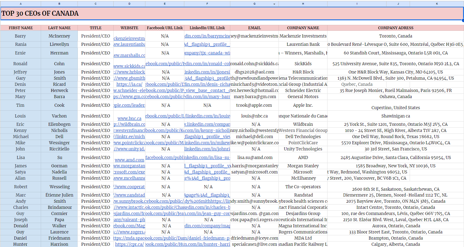
Task: Select the cell with mary.barra@gm.com
Action: pos(254,97)
